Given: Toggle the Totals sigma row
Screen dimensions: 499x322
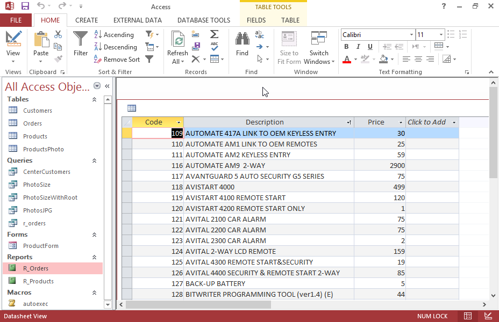Looking at the screenshot, I should pyautogui.click(x=215, y=34).
